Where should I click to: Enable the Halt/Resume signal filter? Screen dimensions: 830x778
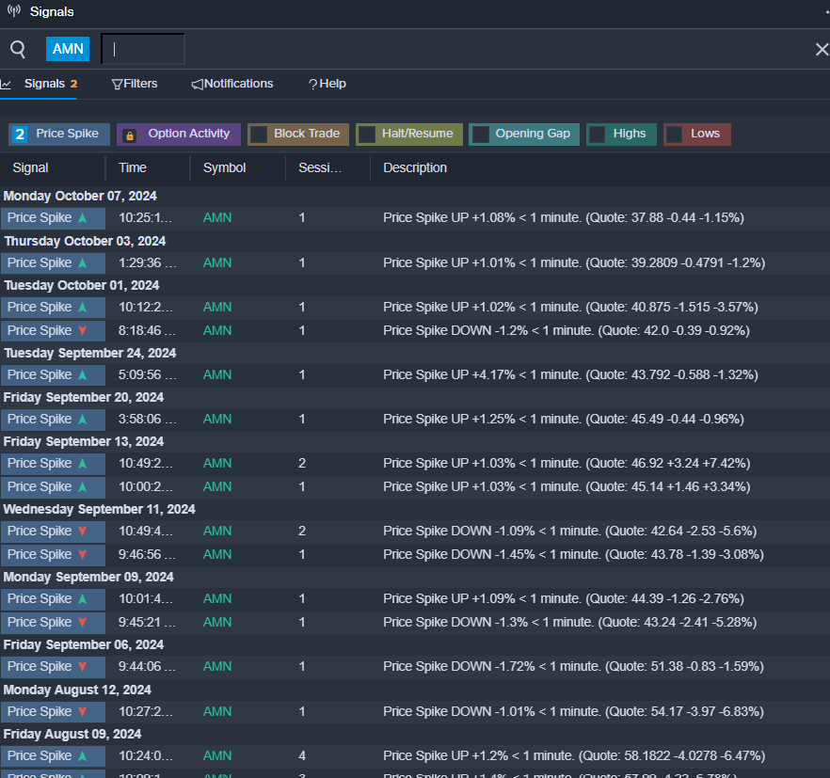409,134
